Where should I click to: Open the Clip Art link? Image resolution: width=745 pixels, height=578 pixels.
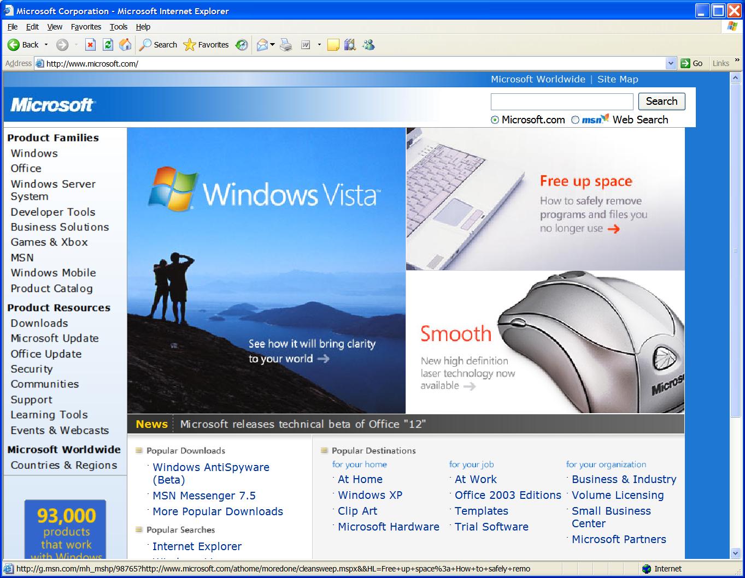click(357, 511)
